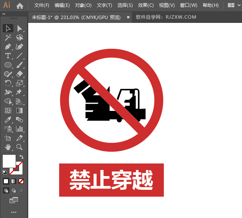Expand arrange documents dropdown arrow
The width and height of the screenshot is (242, 218).
pyautogui.click(x=239, y=5)
